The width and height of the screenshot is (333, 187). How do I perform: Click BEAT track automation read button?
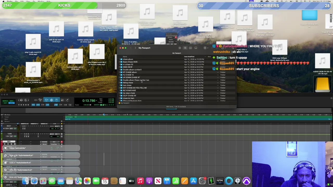click(15, 129)
